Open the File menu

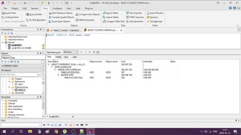[x=5, y=8]
